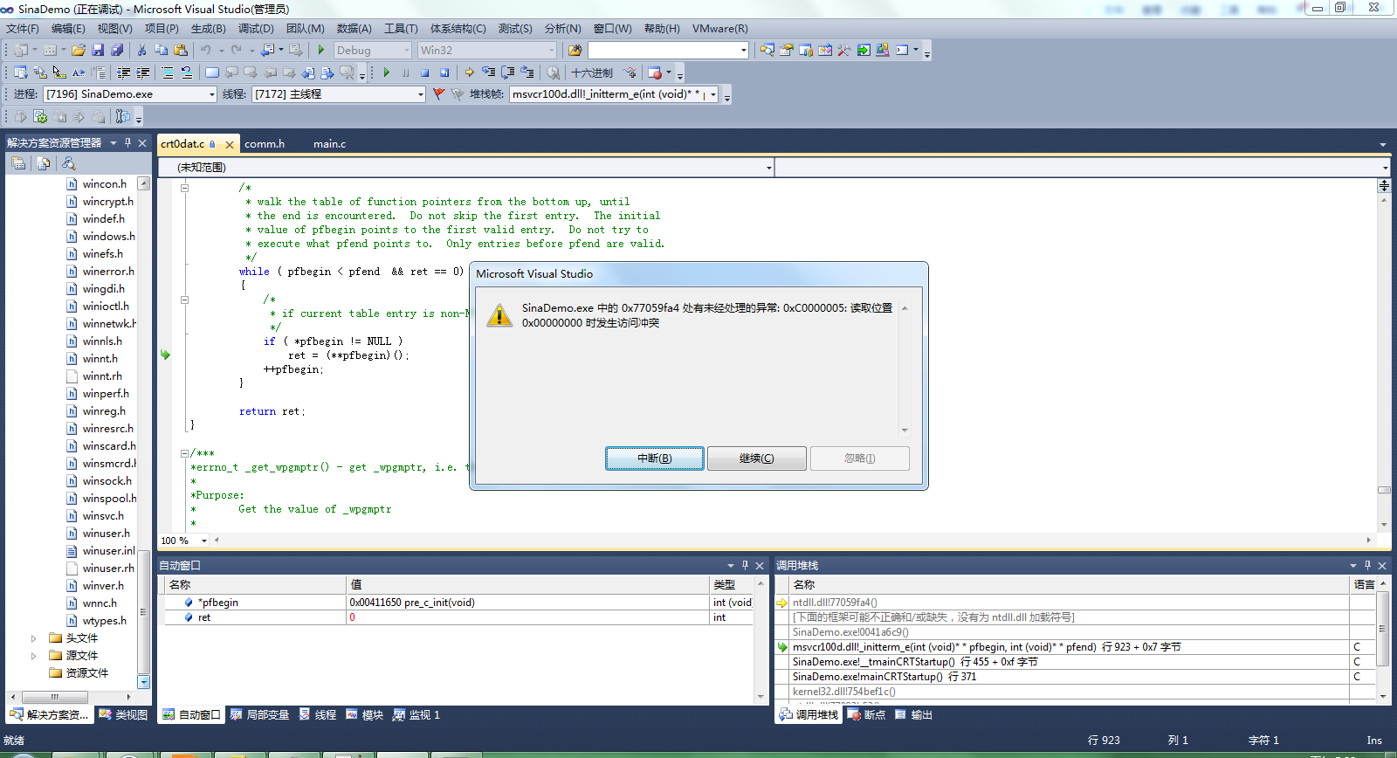
Task: Click the Show Next Statement yellow arrow icon
Action: [470, 73]
